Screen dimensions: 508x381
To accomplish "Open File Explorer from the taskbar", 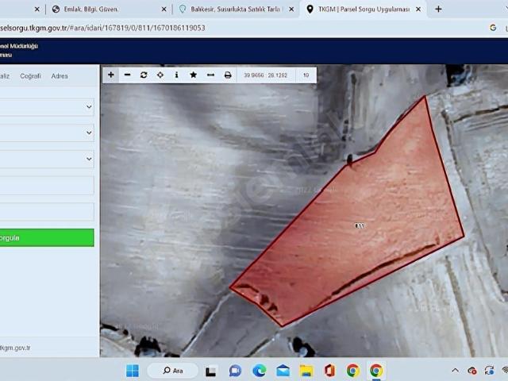I will [x=306, y=371].
